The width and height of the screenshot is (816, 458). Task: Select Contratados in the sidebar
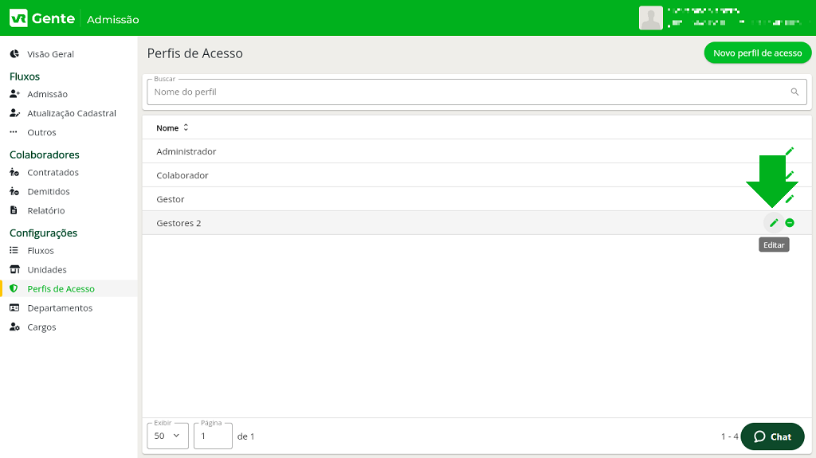tap(53, 172)
